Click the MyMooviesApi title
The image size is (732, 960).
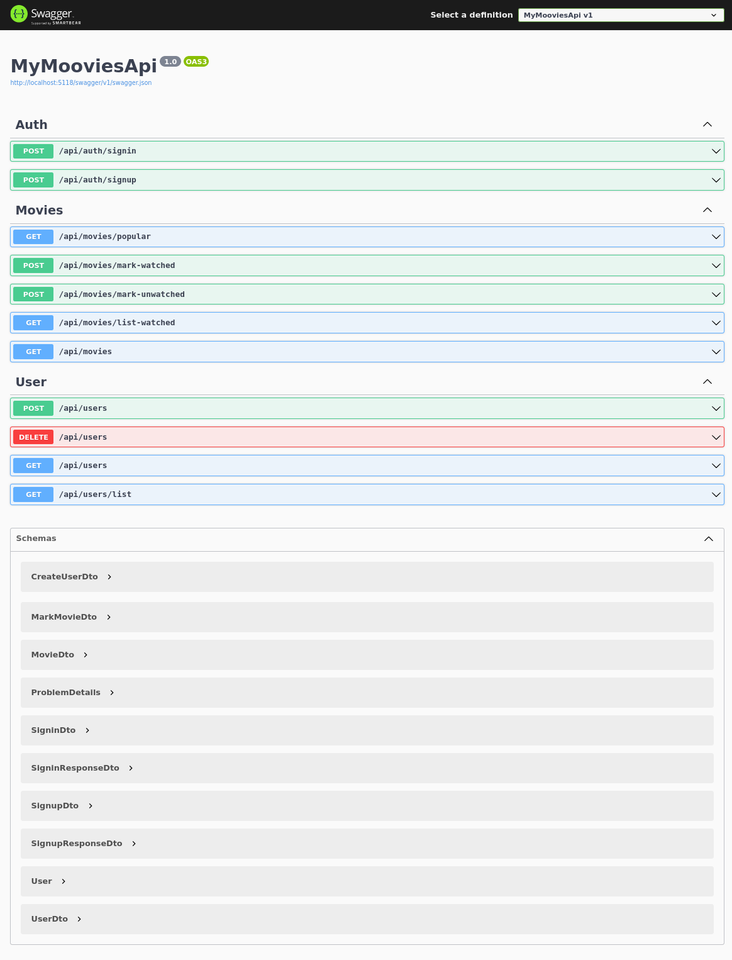tap(84, 66)
